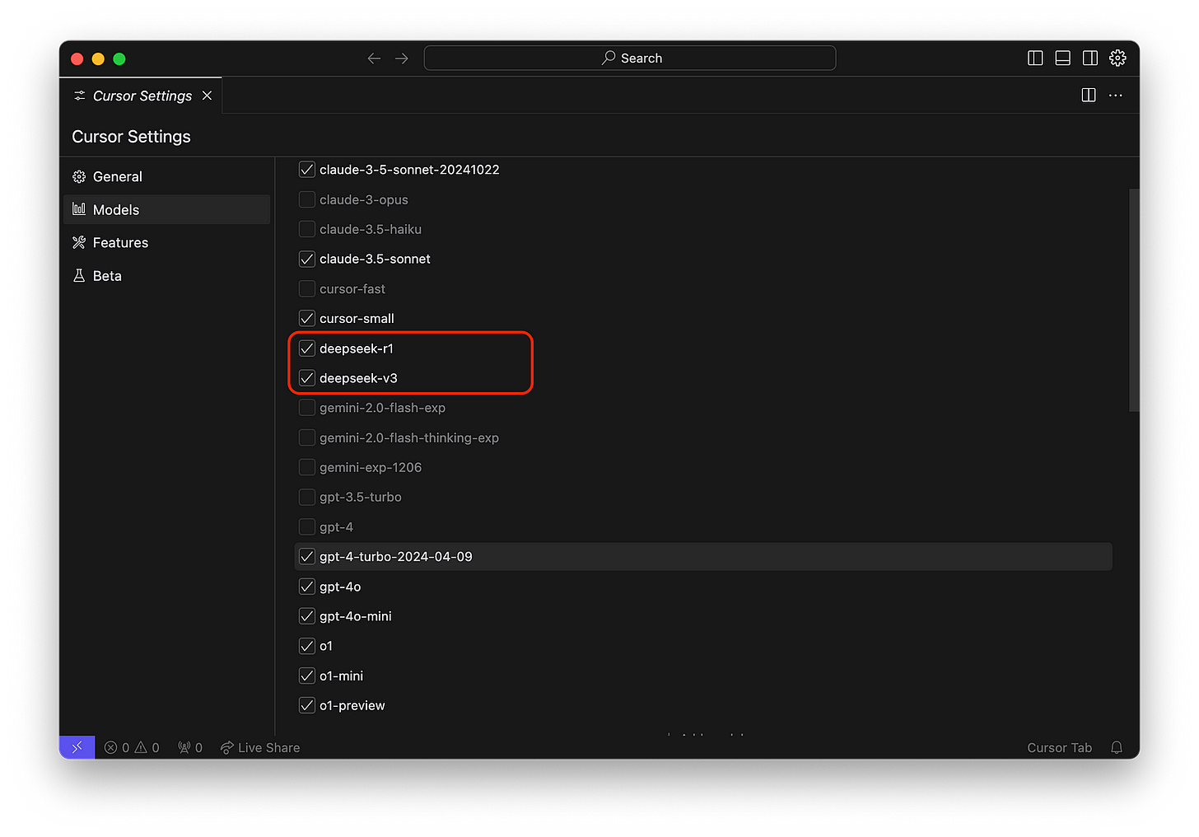Open the remote connection indicator in status bar

coord(76,747)
